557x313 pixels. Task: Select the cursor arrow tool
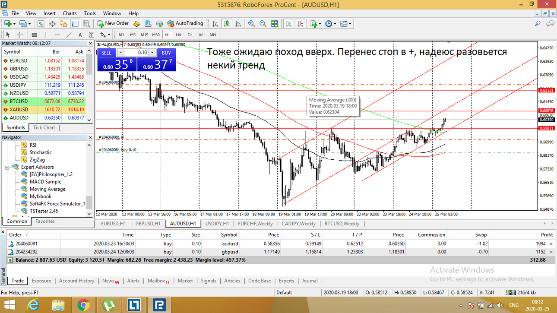(8, 35)
